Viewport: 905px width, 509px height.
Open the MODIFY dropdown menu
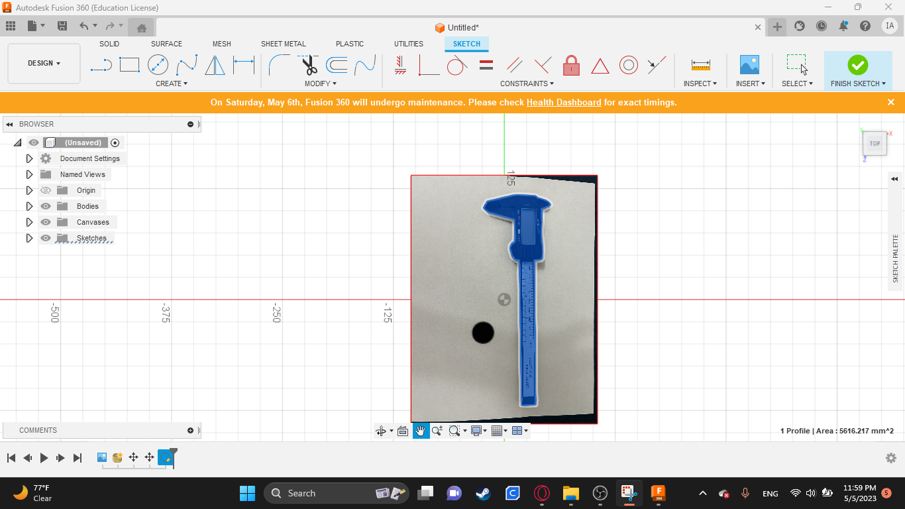pyautogui.click(x=321, y=84)
